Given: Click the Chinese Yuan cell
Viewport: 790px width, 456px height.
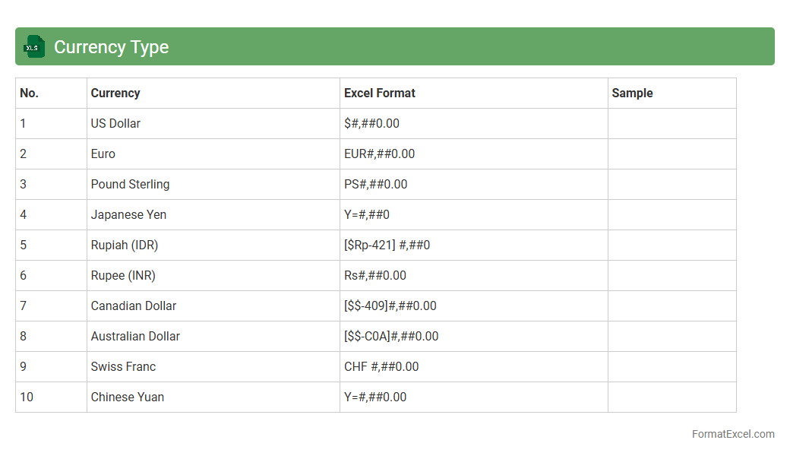Looking at the screenshot, I should [128, 397].
